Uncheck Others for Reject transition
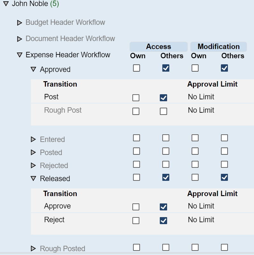Viewport: 254px width, 255px height. 164,220
